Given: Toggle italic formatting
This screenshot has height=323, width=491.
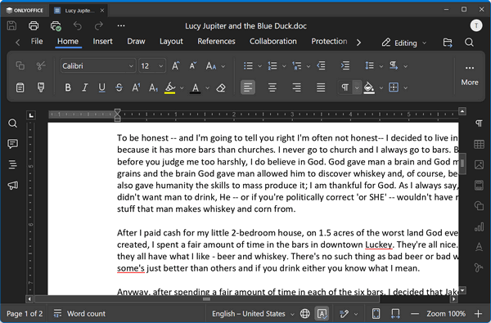Looking at the screenshot, I should [x=84, y=87].
